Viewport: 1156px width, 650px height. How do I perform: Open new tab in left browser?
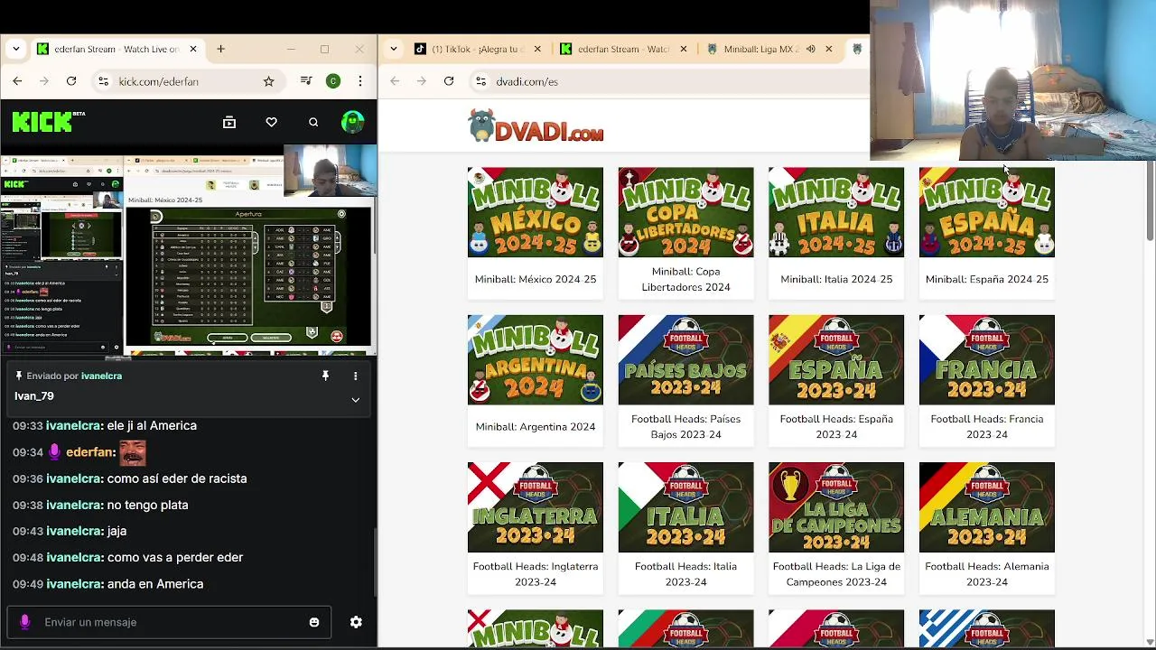pos(220,49)
